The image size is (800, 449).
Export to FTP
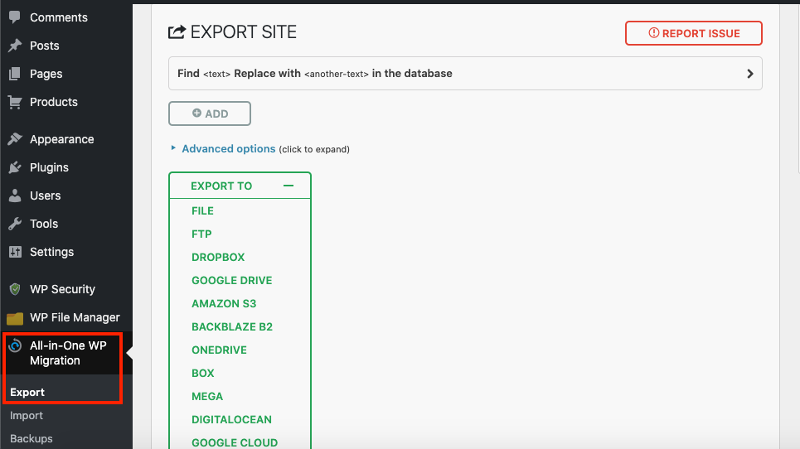point(201,234)
